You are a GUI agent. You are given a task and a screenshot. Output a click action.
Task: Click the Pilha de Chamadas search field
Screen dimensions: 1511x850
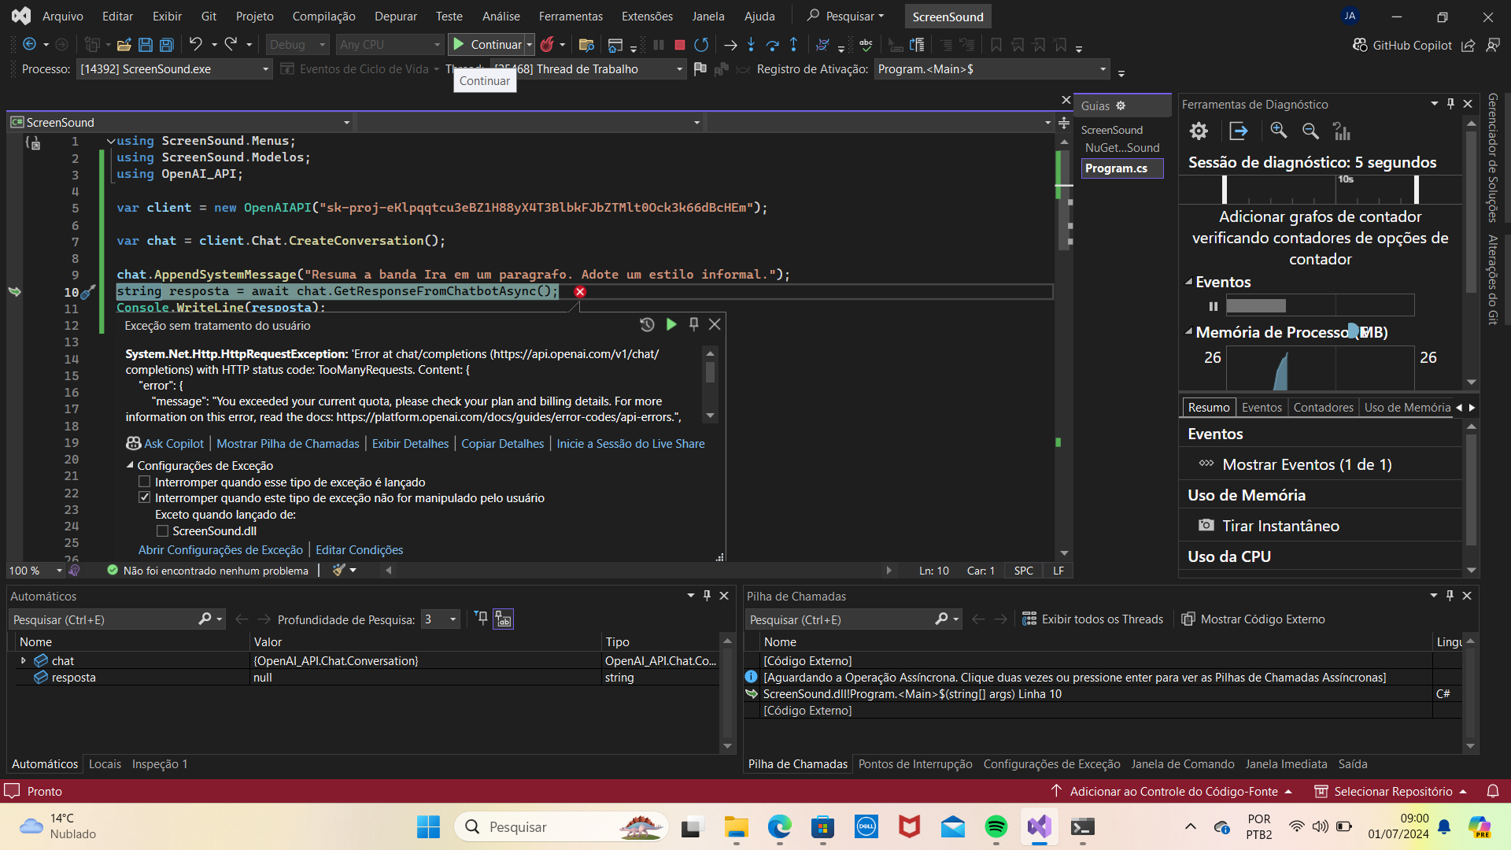pyautogui.click(x=840, y=619)
